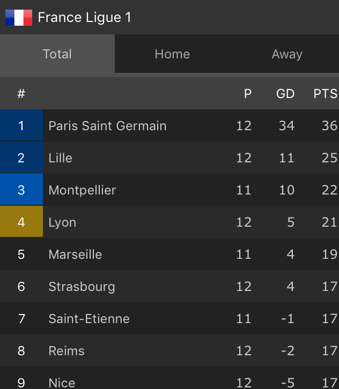Image resolution: width=339 pixels, height=389 pixels.
Task: Click the blue rank 1 position badge
Action: click(x=21, y=126)
